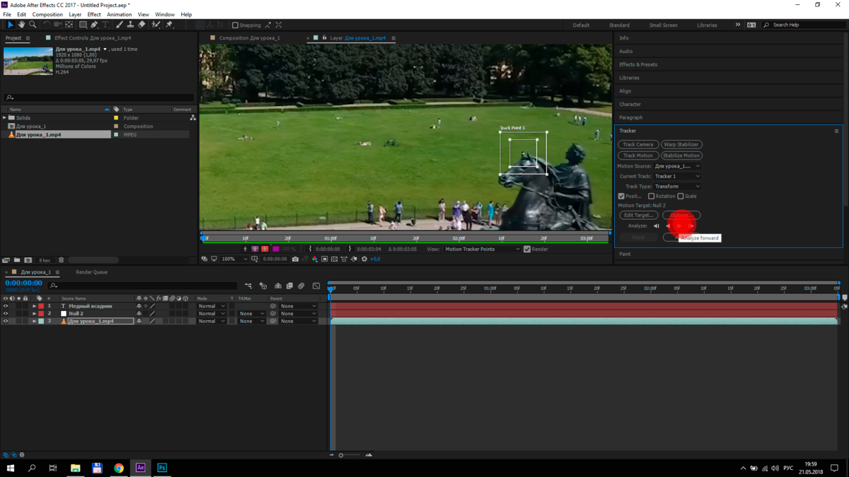Screen dimensions: 849x477
Task: Open the Animation menu
Action: point(119,14)
